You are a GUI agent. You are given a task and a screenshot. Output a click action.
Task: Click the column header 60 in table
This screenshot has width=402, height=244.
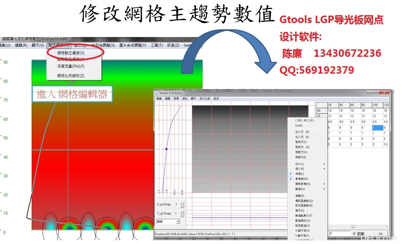point(355,105)
